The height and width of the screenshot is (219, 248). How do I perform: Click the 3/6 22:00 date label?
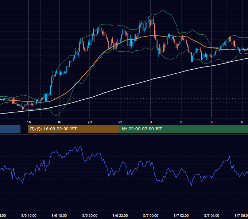[x=120, y=216]
